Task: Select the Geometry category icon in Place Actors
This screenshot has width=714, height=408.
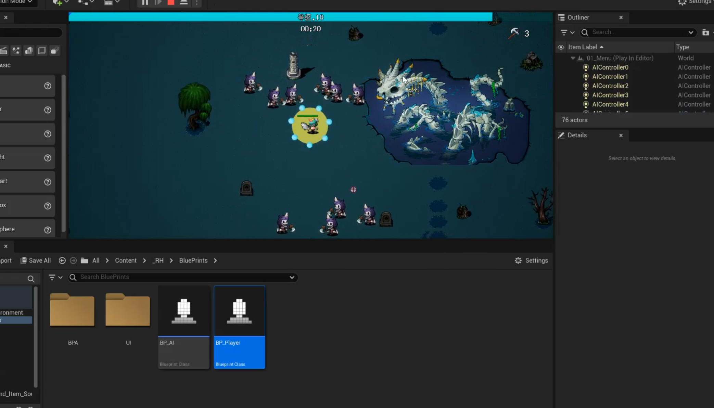Action: [x=29, y=51]
